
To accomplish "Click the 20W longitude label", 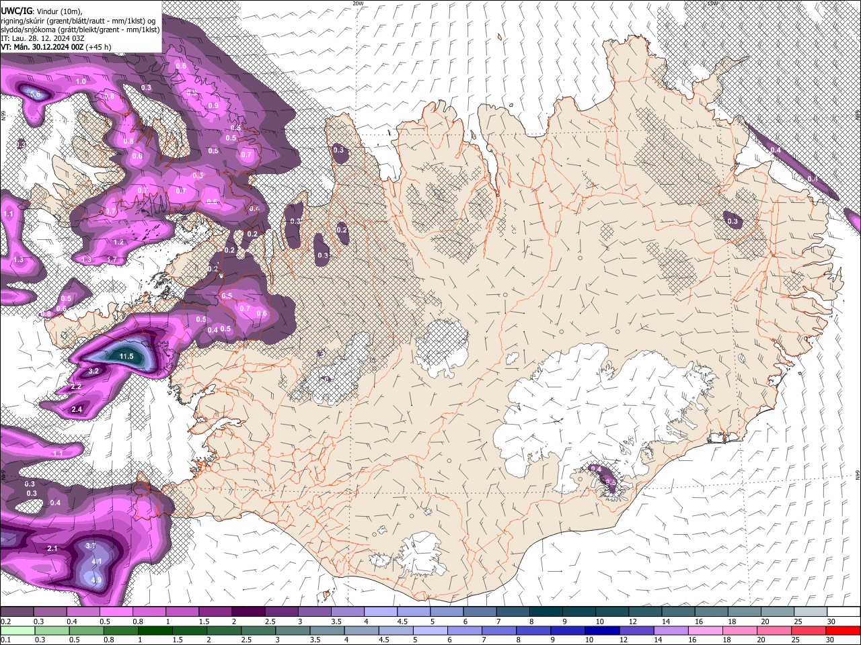I will tap(358, 3).
